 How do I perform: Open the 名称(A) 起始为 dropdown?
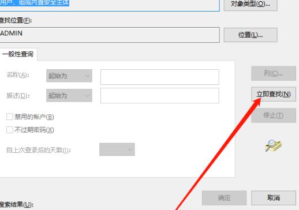(x=69, y=76)
